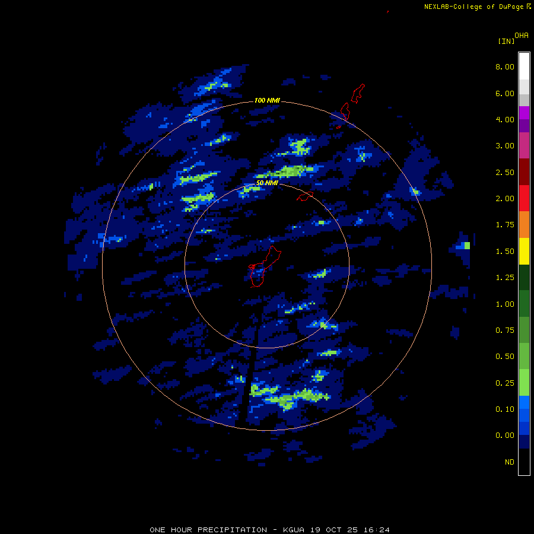Click the 2.50 legend value

click(x=505, y=172)
